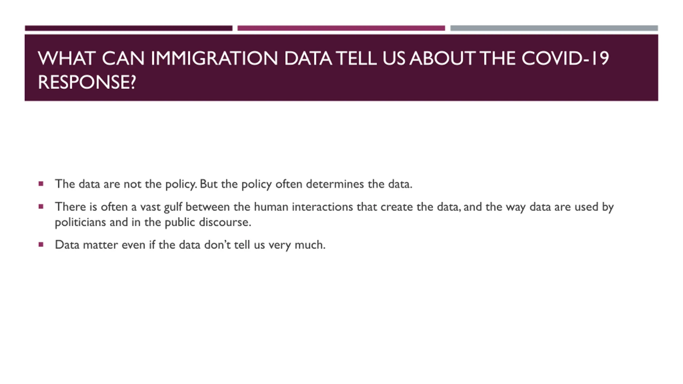Click "Data matter" in the last bullet
Screen dimensions: 683x384
tap(86, 245)
